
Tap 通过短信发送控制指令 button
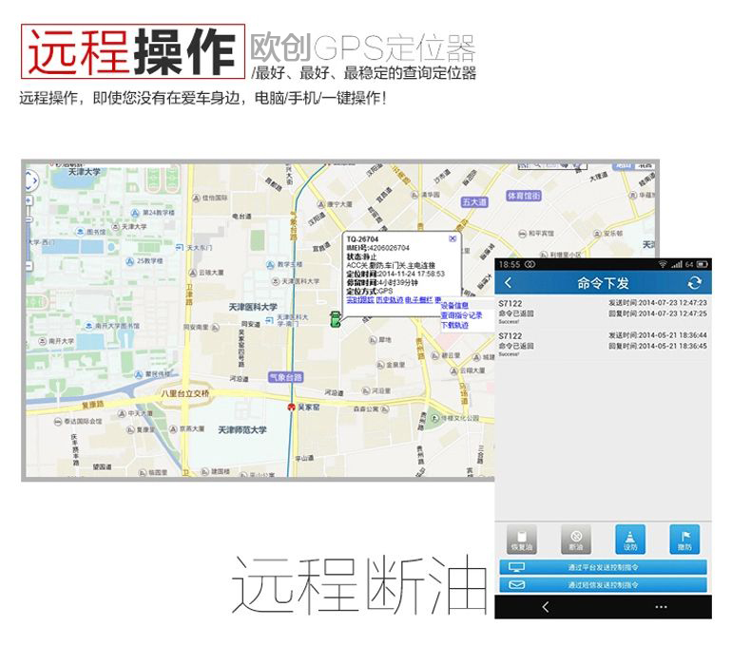(603, 585)
